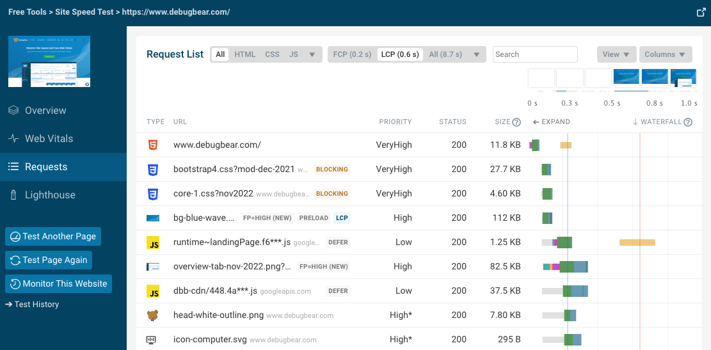Click the CSS icon for core-1.css row
Screen dimensions: 711x350
coord(153,194)
